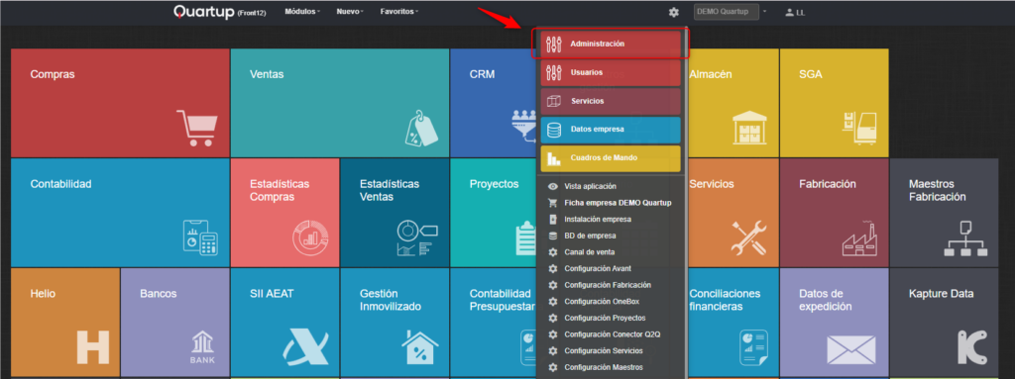Click the bank building icon on Bancos tile

[202, 348]
